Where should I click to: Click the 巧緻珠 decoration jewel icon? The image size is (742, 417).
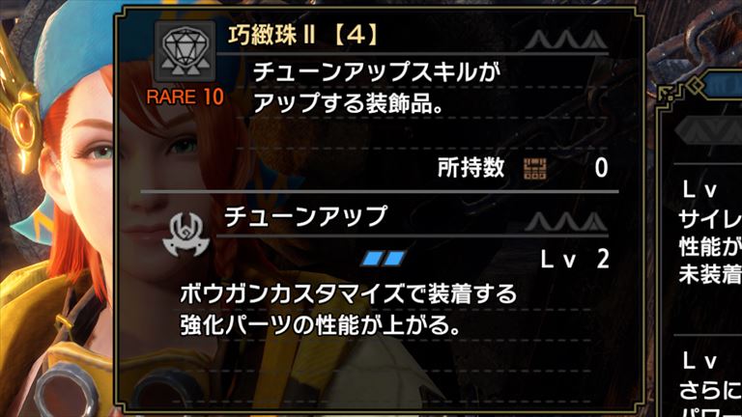click(185, 51)
